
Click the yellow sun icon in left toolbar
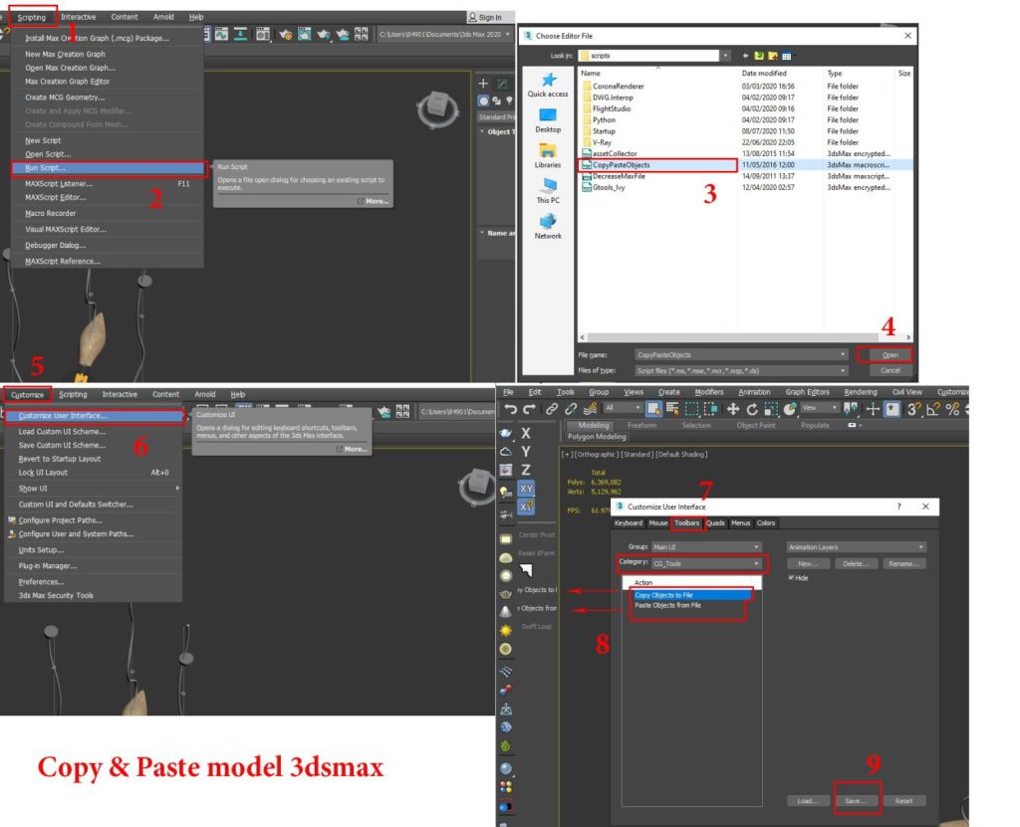tap(506, 630)
